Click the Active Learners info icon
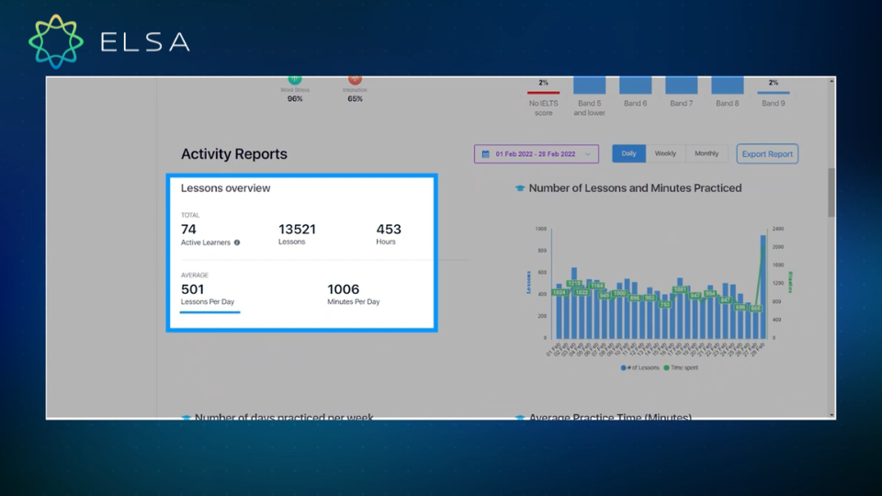The width and height of the screenshot is (882, 496). point(237,242)
